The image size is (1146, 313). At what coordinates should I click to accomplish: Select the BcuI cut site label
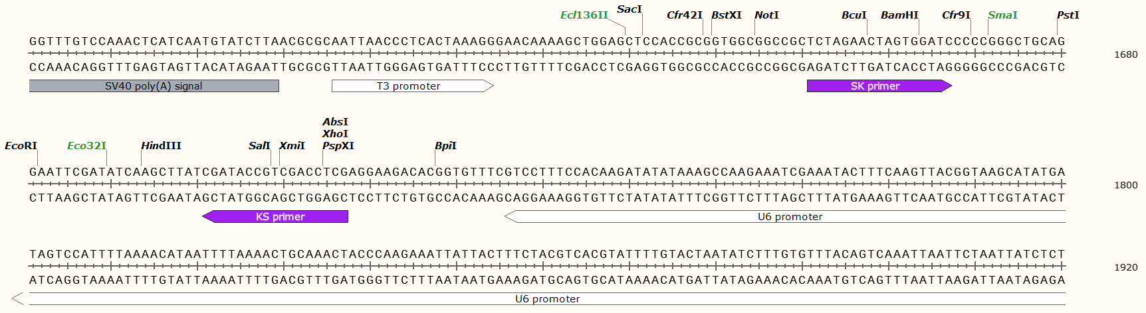tap(854, 15)
